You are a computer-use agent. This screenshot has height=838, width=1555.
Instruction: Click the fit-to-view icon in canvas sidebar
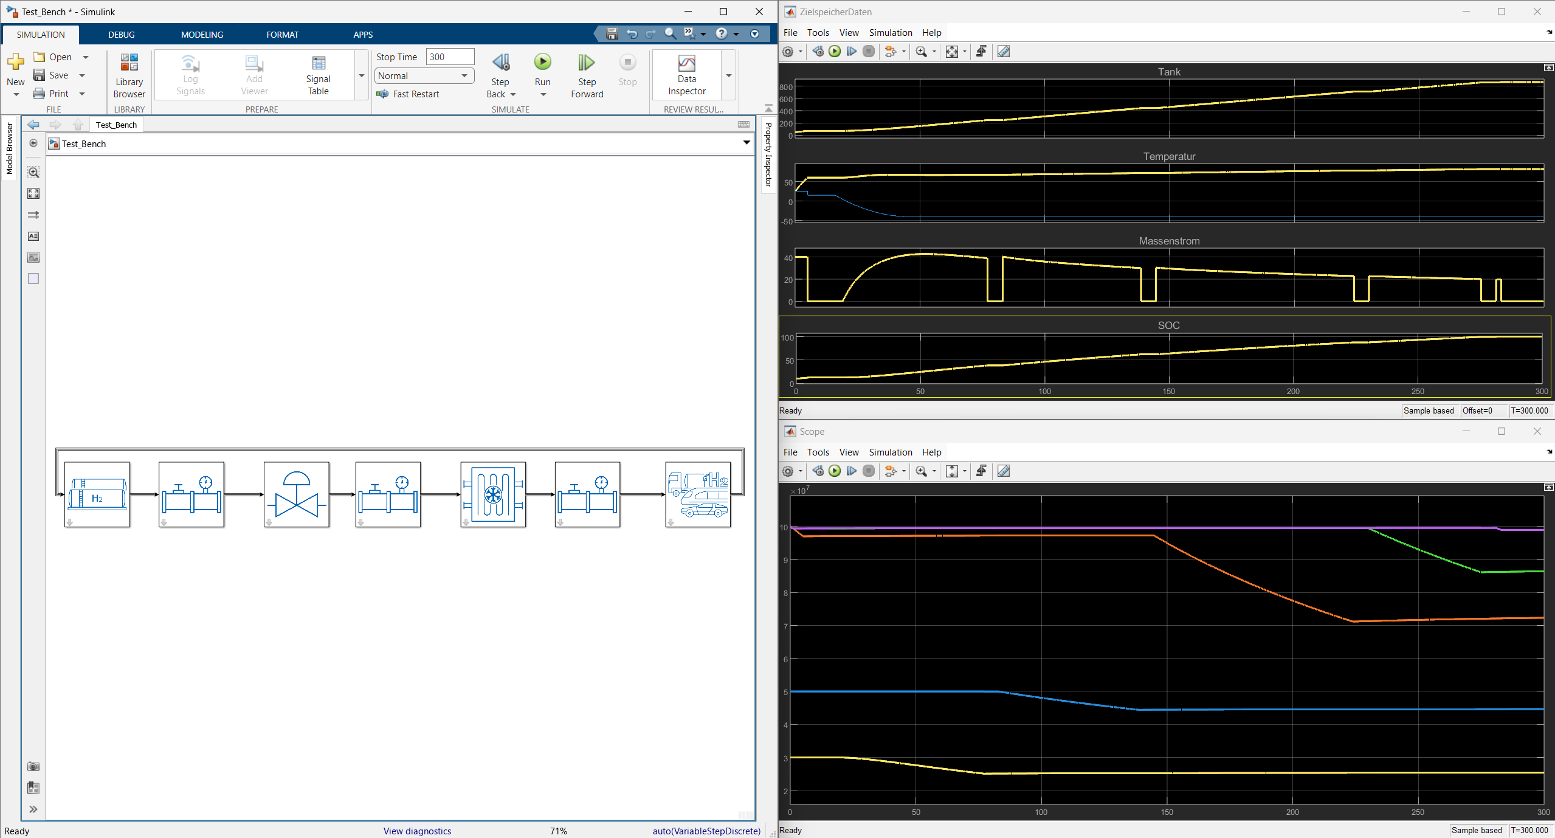tap(33, 193)
